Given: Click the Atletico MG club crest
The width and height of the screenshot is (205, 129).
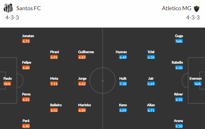Looking at the screenshot, I should [196, 8].
